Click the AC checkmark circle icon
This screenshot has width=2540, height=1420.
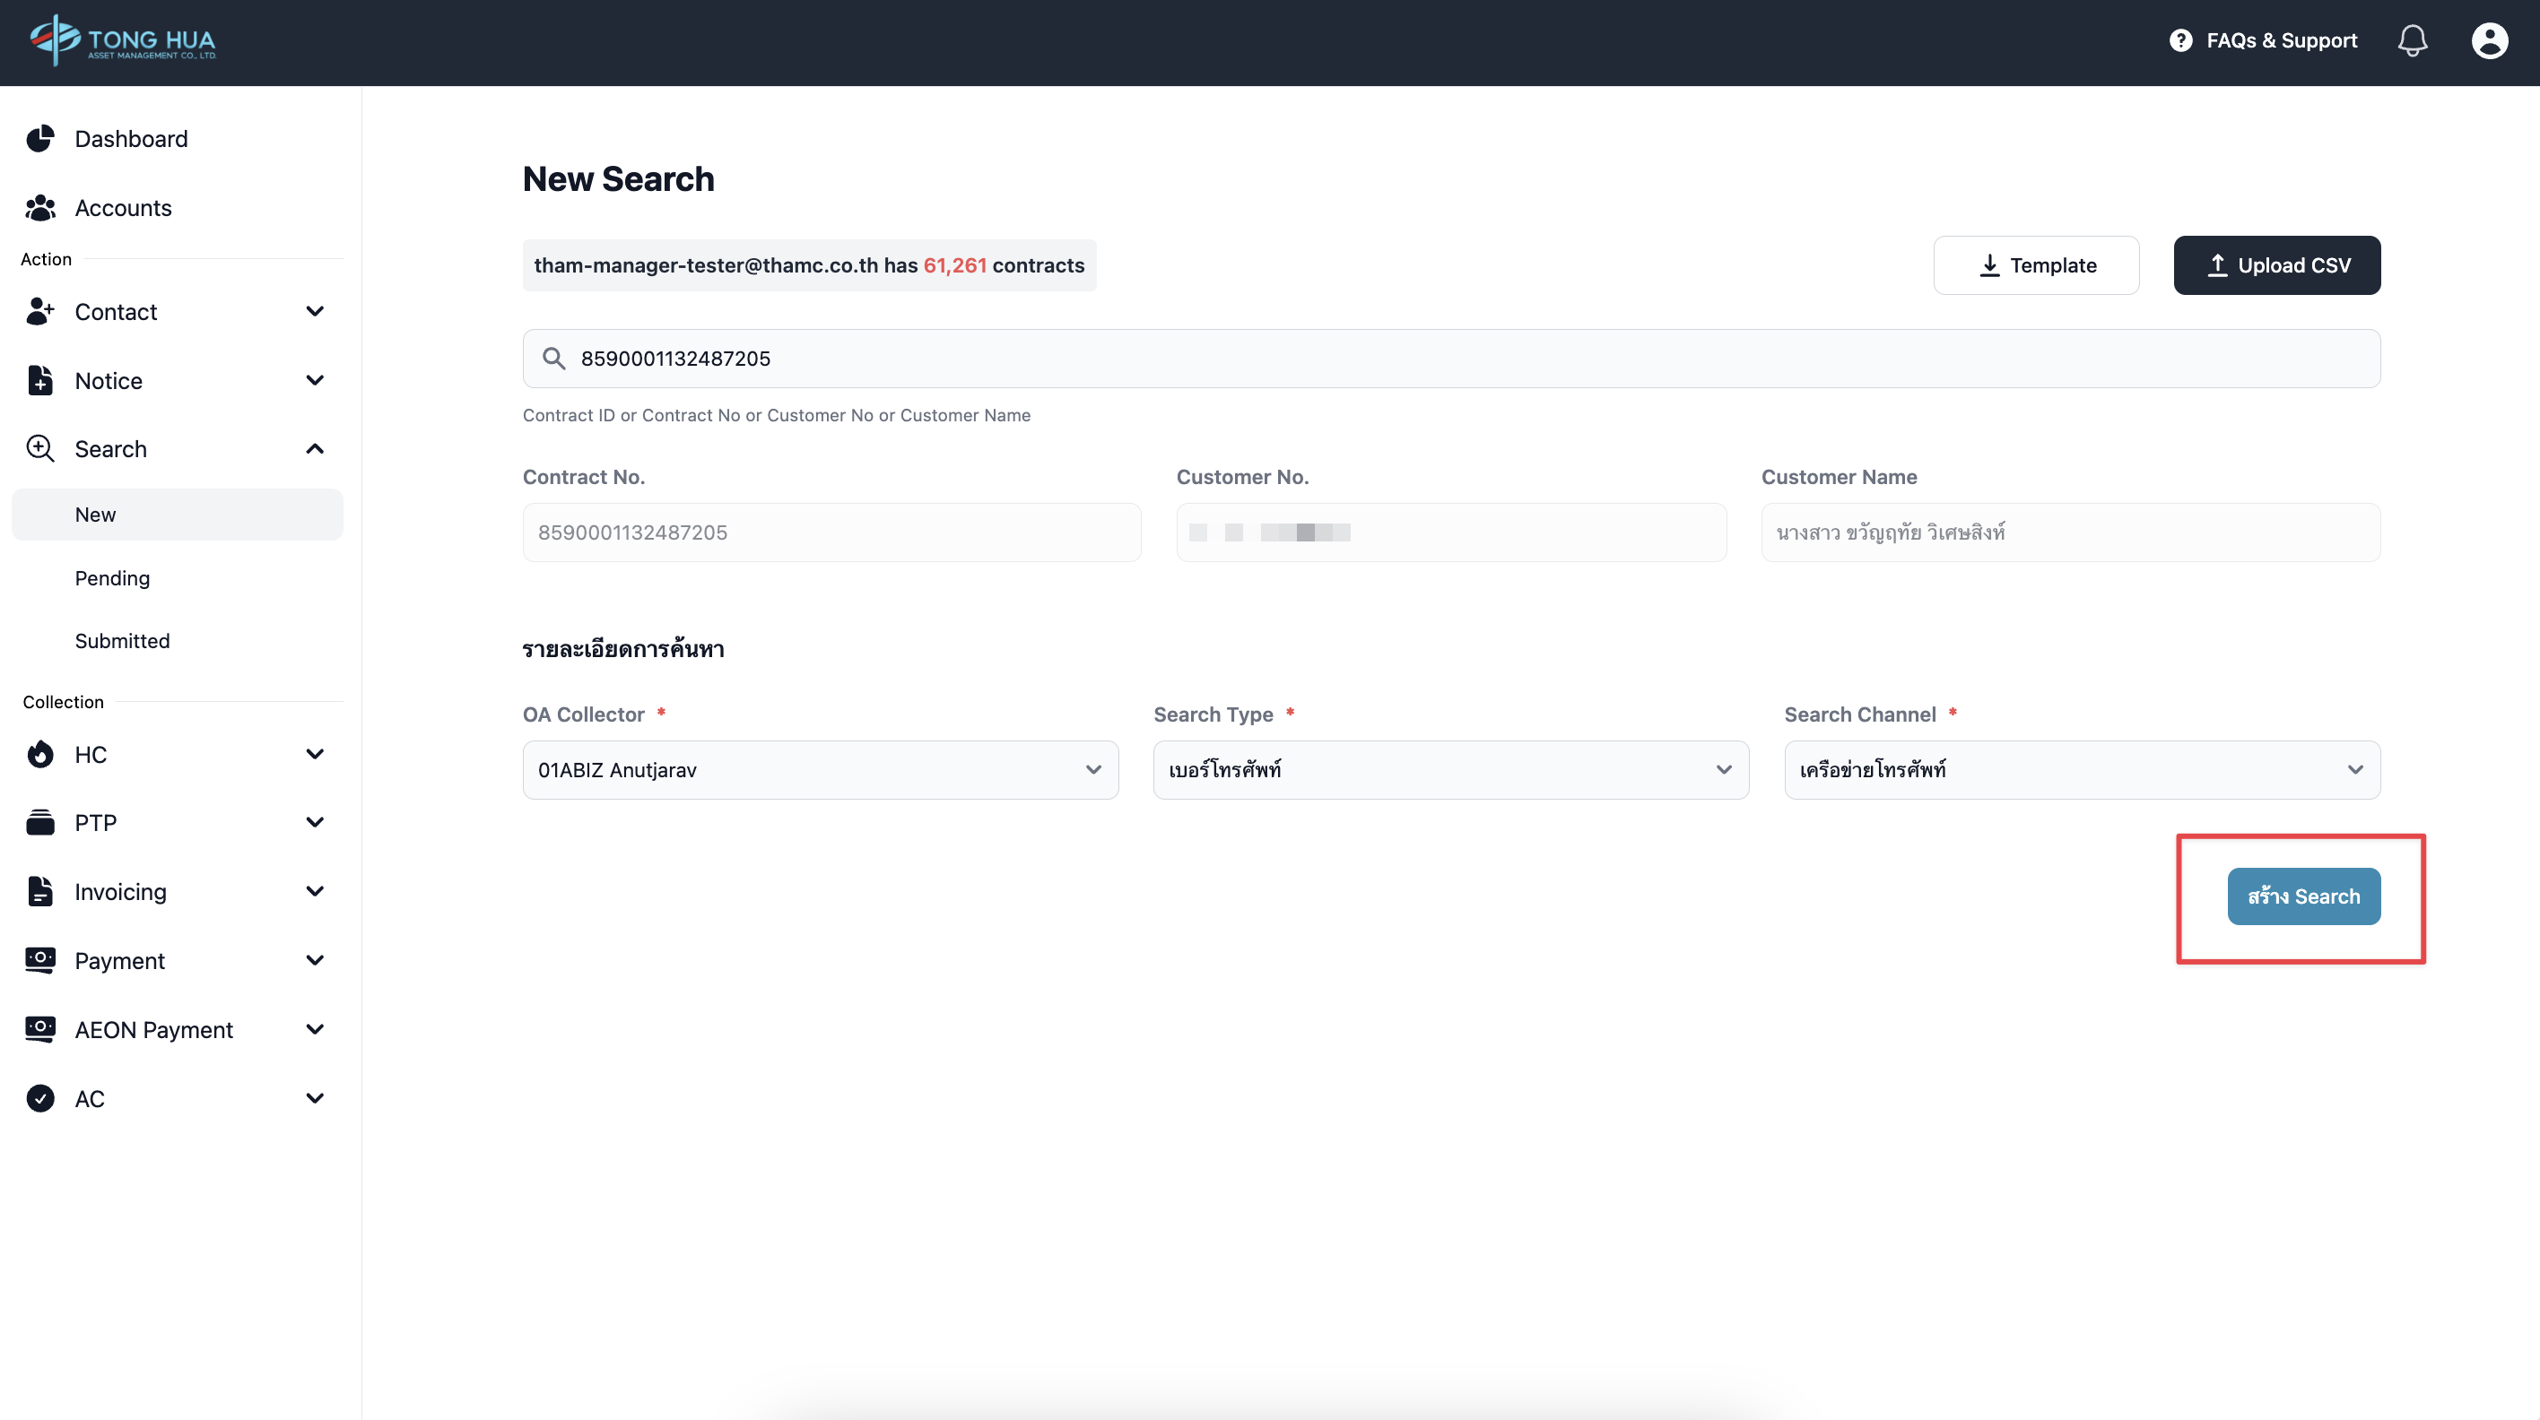(40, 1099)
